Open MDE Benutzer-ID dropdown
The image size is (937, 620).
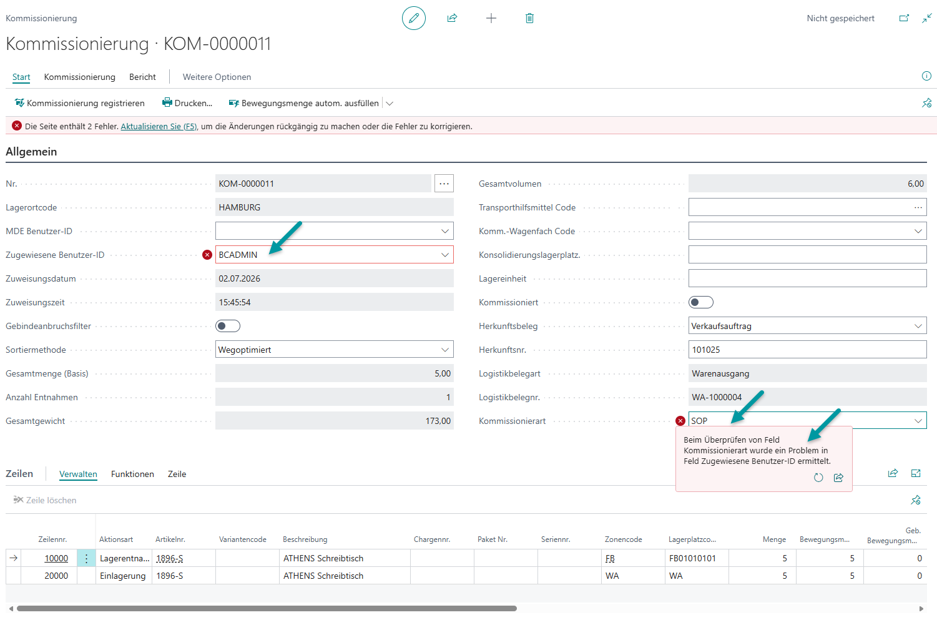click(445, 231)
